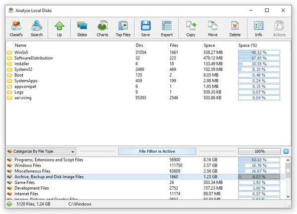Sort by the Space column header
This screenshot has height=214, width=297.
pos(209,45)
